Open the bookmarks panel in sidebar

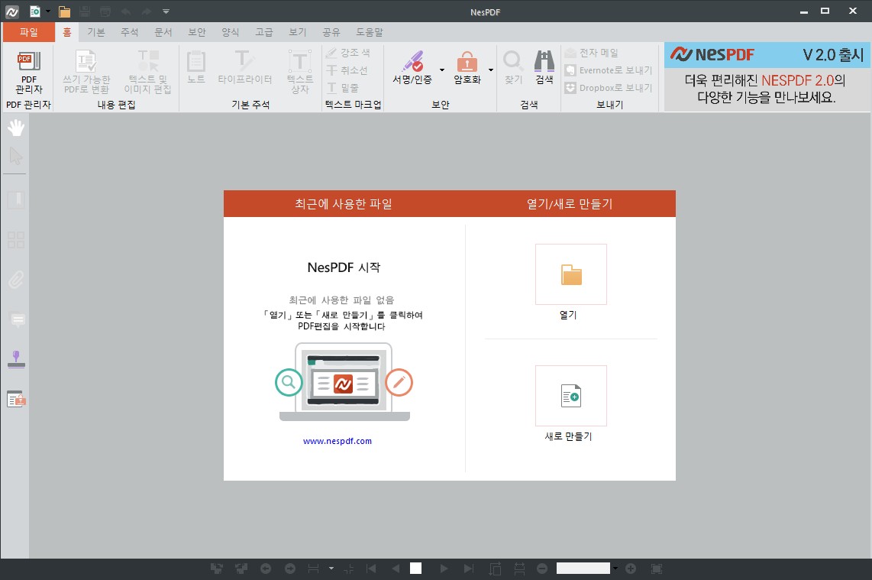coord(16,199)
